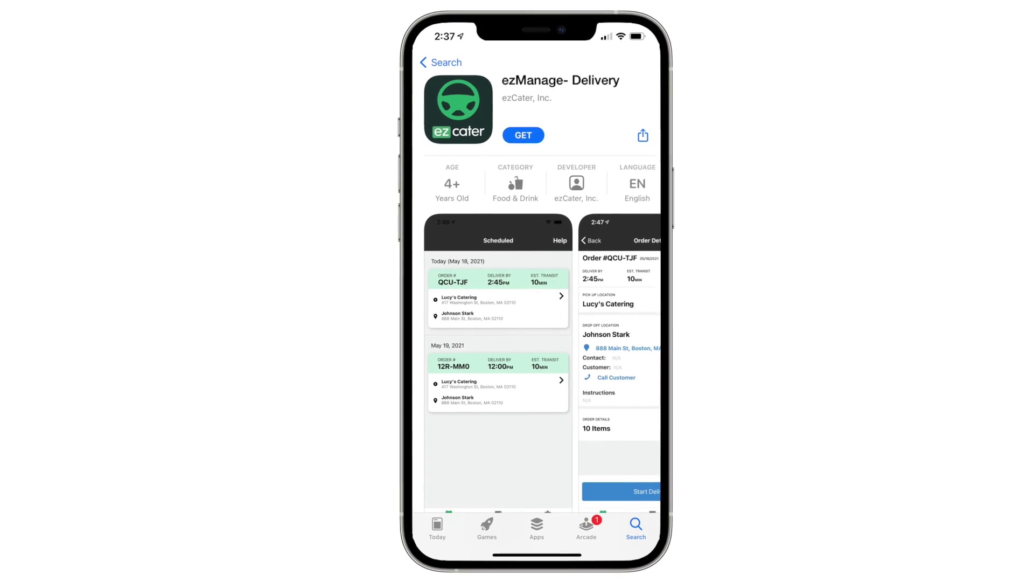The height and width of the screenshot is (582, 1034).
Task: Tap the Today tab in App Store
Action: tap(437, 528)
